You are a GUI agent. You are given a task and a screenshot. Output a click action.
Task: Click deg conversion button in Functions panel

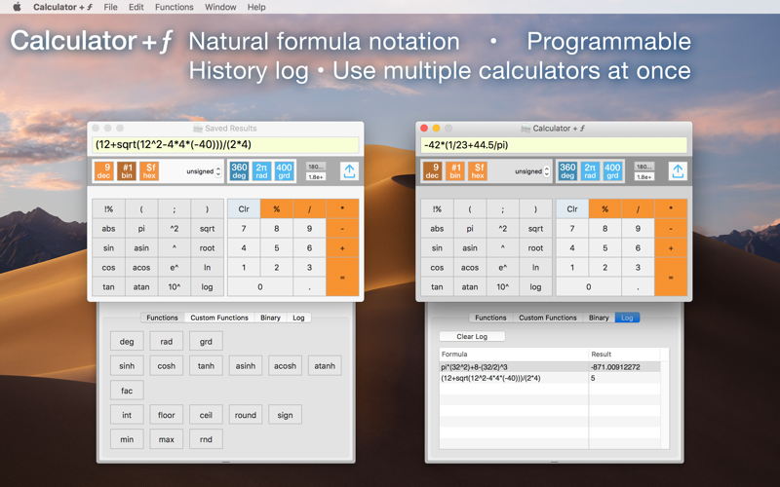click(127, 342)
